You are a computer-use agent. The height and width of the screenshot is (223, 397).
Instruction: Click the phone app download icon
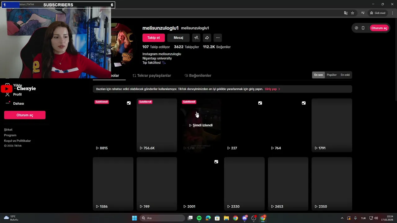tap(363, 28)
